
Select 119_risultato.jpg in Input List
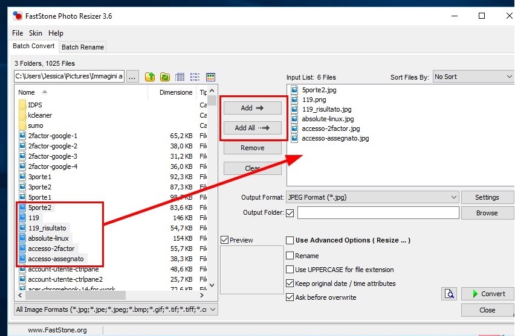click(326, 109)
